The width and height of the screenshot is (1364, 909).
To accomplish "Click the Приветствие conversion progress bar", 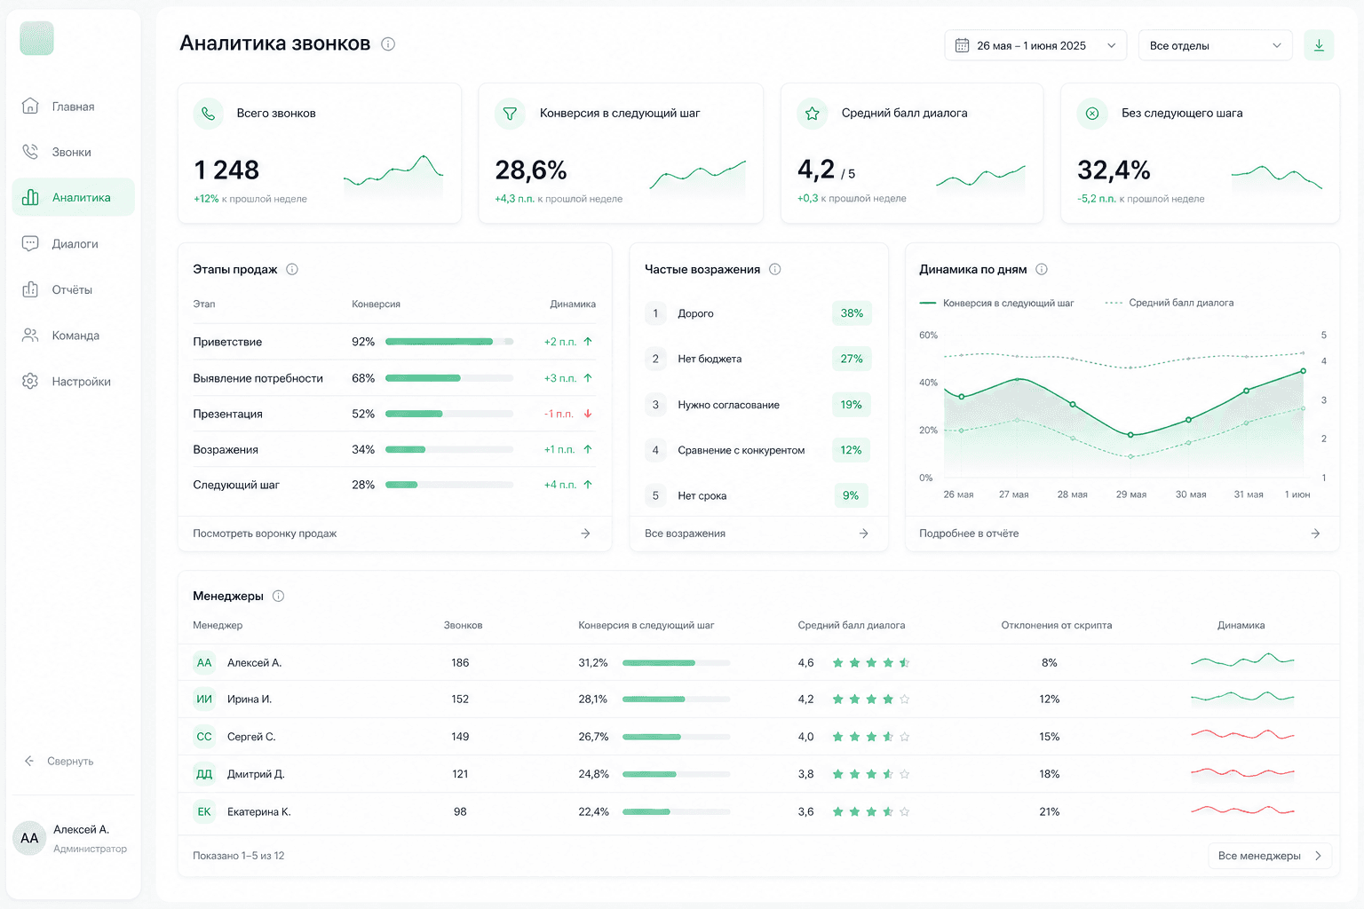I will pos(449,342).
